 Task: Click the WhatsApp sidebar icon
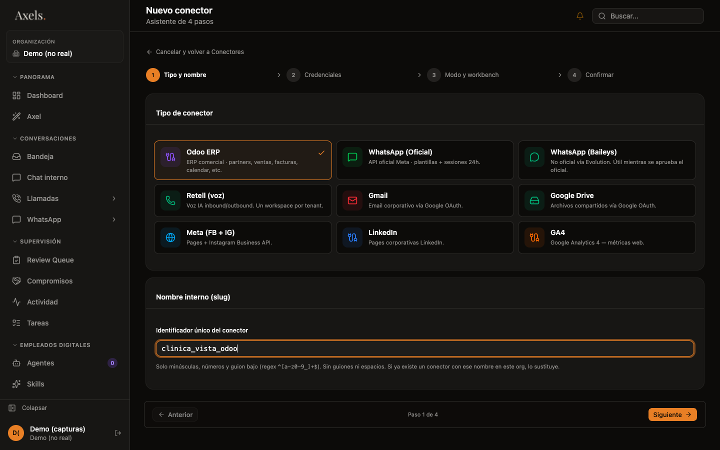[16, 219]
